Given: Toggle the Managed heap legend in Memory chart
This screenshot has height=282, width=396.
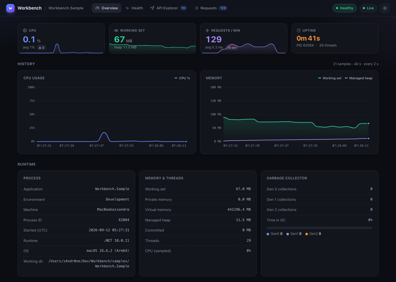Looking at the screenshot, I should (359, 78).
